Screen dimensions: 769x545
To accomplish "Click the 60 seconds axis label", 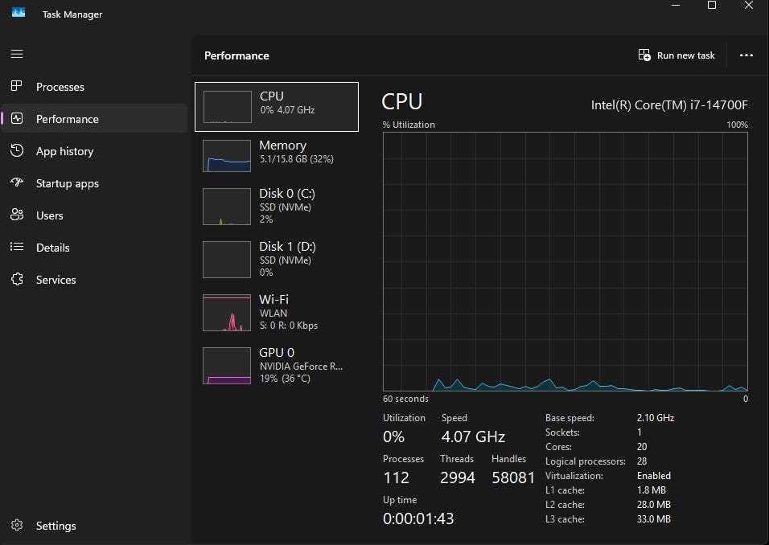I will (x=405, y=399).
